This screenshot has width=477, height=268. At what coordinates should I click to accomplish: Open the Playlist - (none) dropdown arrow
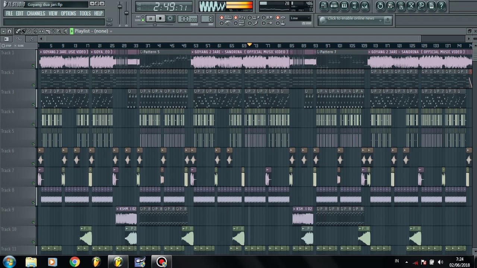point(111,31)
